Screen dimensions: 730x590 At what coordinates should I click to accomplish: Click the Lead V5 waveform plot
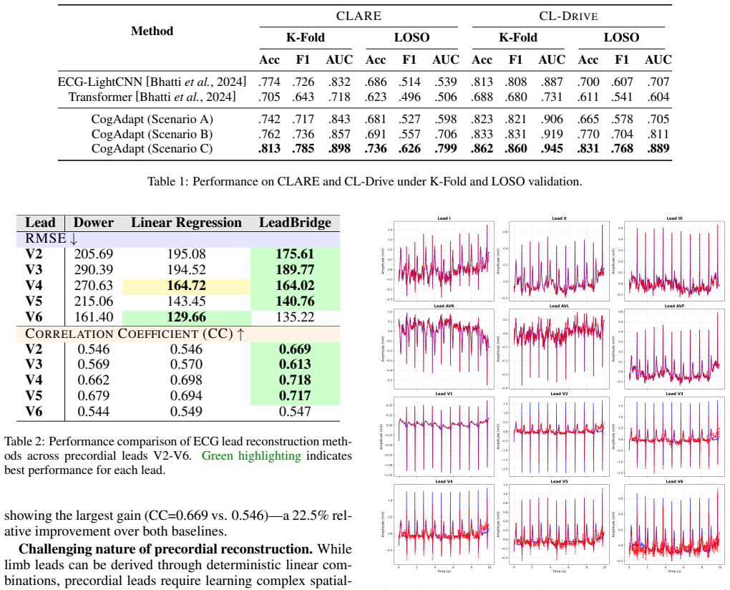(559, 524)
